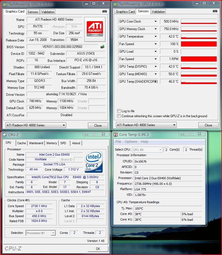Open the GPU Memory Clock sensor dropdown
The width and height of the screenshot is (222, 255).
point(156,29)
